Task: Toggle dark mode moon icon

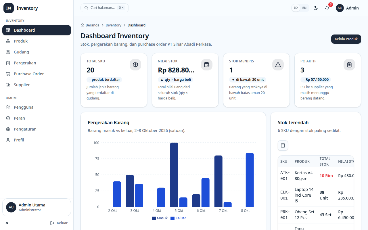Action: [x=316, y=8]
